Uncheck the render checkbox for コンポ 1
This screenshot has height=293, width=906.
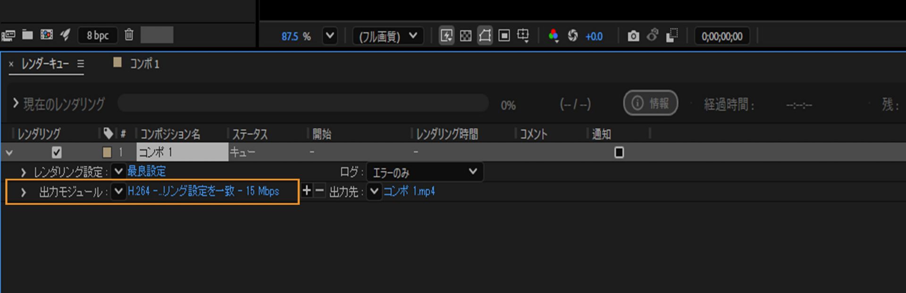click(57, 153)
